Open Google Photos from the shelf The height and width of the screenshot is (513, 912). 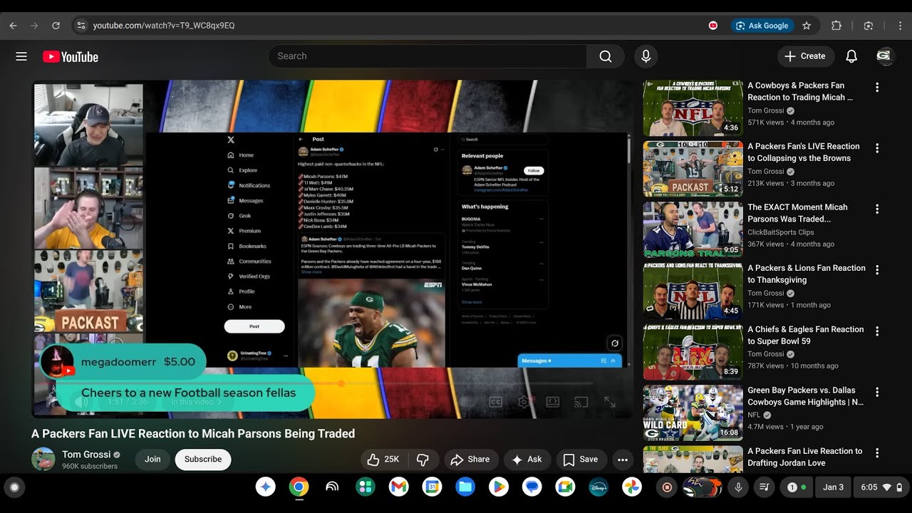point(632,487)
